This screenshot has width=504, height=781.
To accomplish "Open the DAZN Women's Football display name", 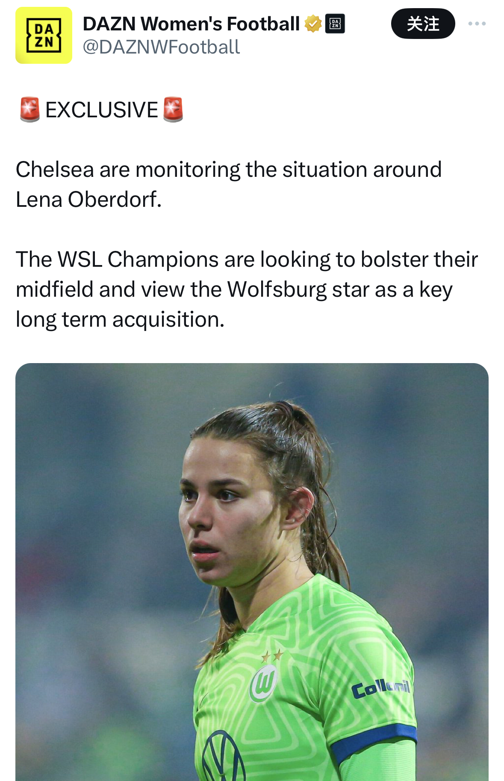I will 191,24.
